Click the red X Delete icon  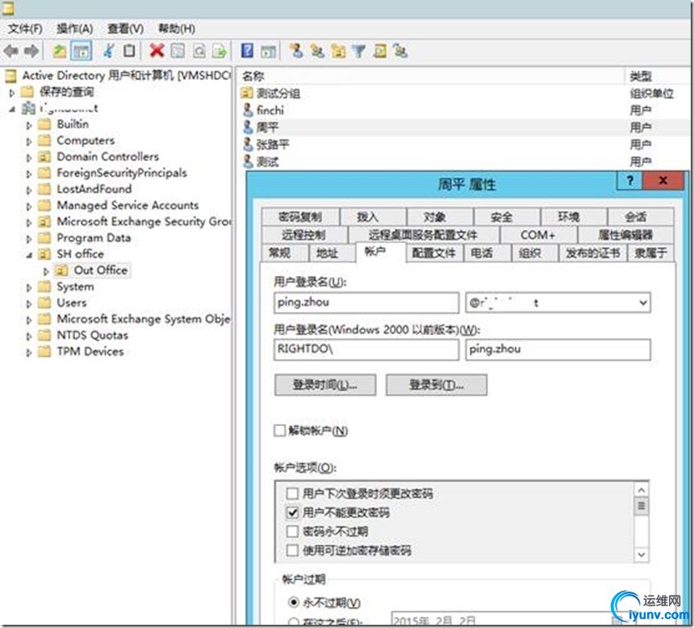[157, 51]
